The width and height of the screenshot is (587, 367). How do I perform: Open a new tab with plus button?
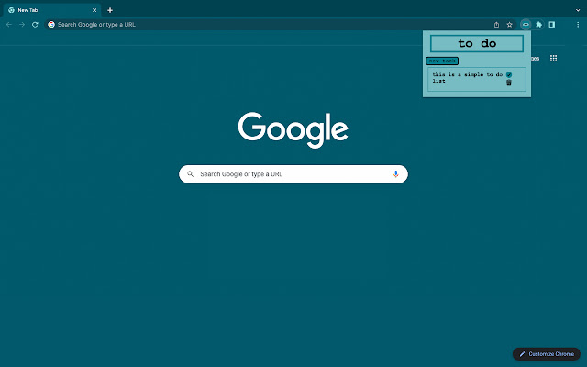[x=110, y=10]
